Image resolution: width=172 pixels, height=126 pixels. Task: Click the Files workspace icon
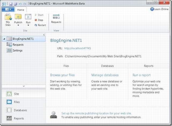click(x=9, y=102)
